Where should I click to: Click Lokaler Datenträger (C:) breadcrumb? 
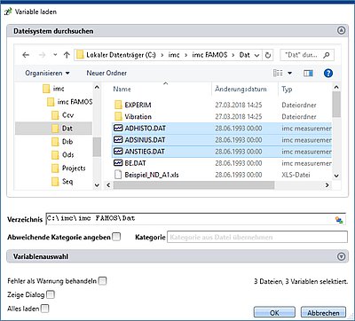pyautogui.click(x=121, y=55)
